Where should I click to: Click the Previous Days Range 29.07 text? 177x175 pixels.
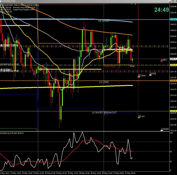pyautogui.click(x=24, y=7)
